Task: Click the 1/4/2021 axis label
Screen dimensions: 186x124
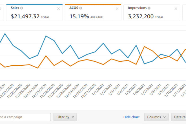Action: coord(122,90)
